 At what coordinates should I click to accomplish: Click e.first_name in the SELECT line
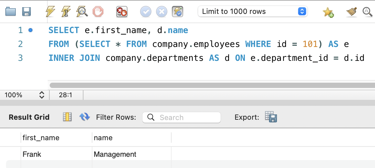(116, 30)
